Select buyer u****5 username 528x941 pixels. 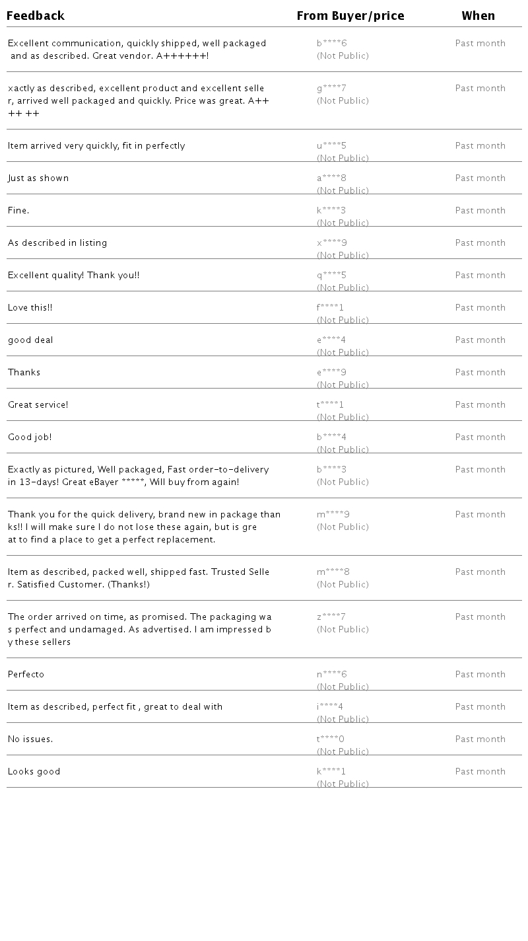point(331,146)
